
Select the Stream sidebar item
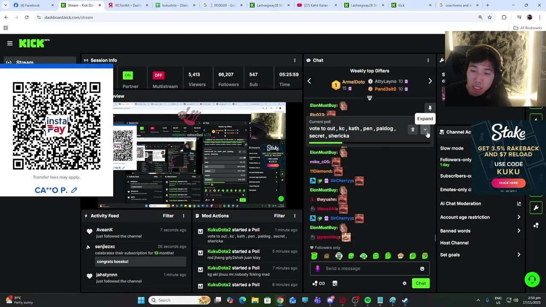coord(41,62)
